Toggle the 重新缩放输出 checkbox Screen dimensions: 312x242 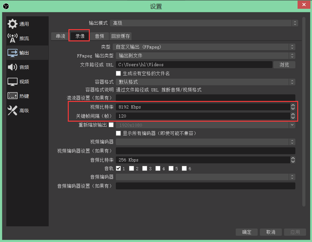click(x=111, y=125)
